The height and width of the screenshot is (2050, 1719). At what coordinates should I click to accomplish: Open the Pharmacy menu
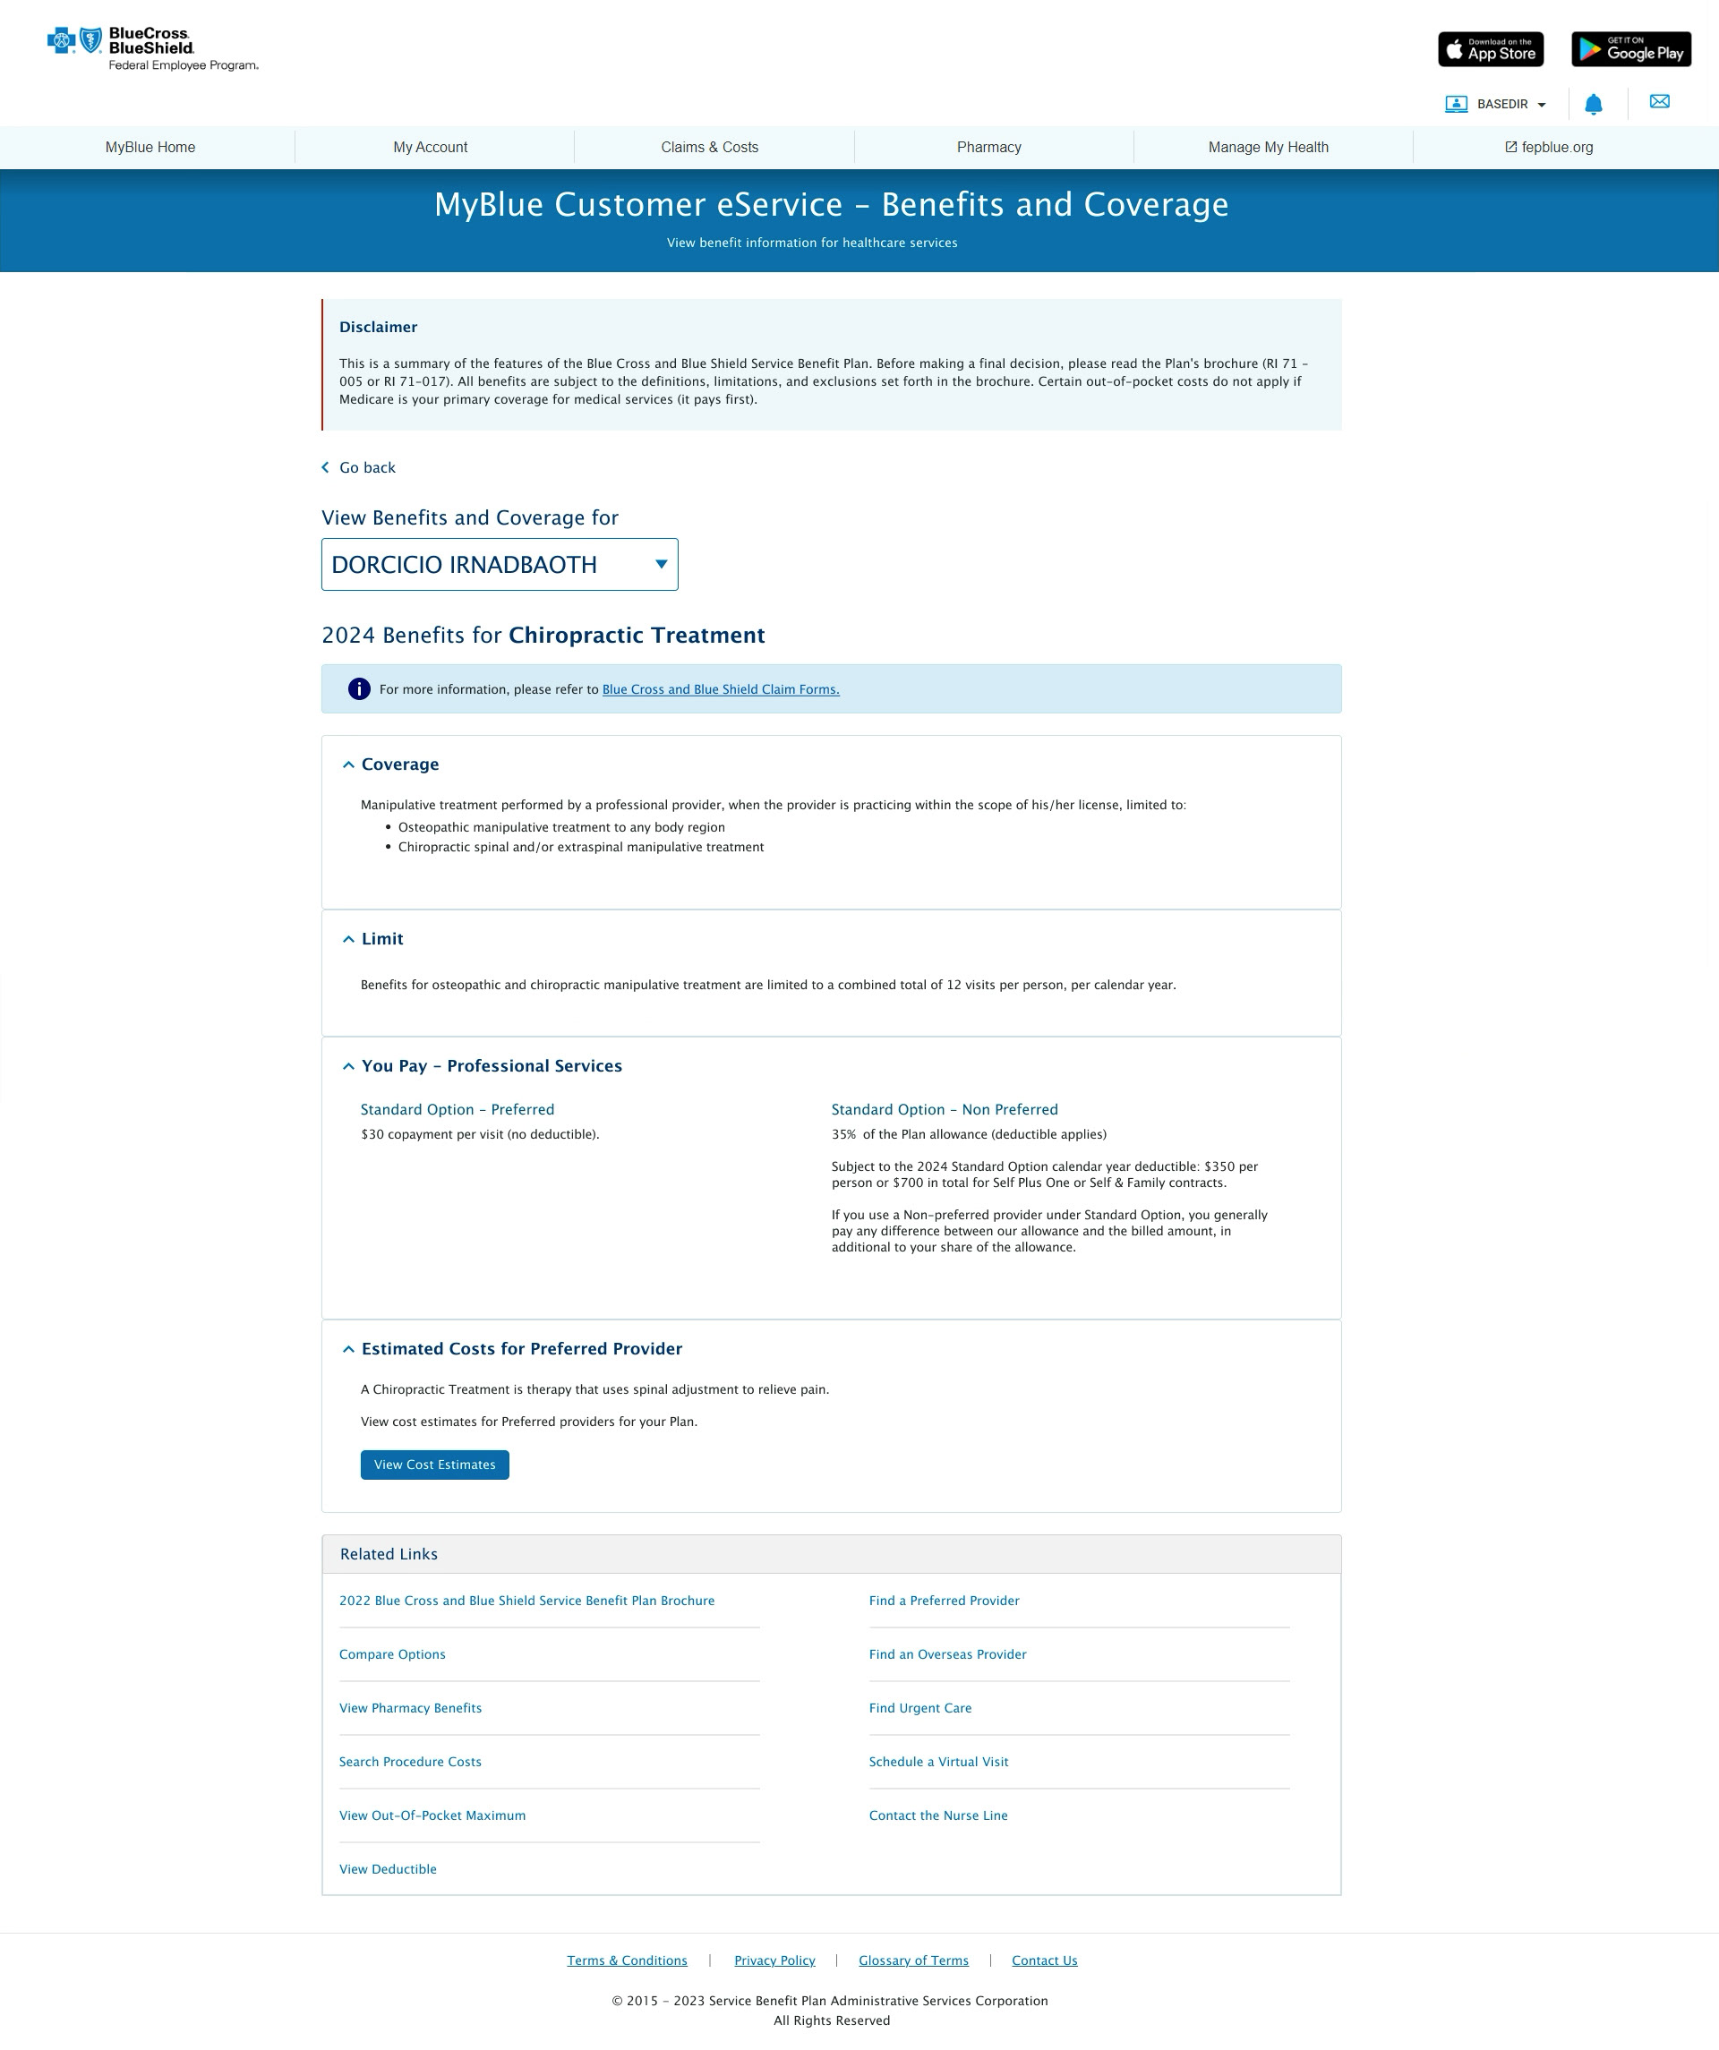coord(988,148)
